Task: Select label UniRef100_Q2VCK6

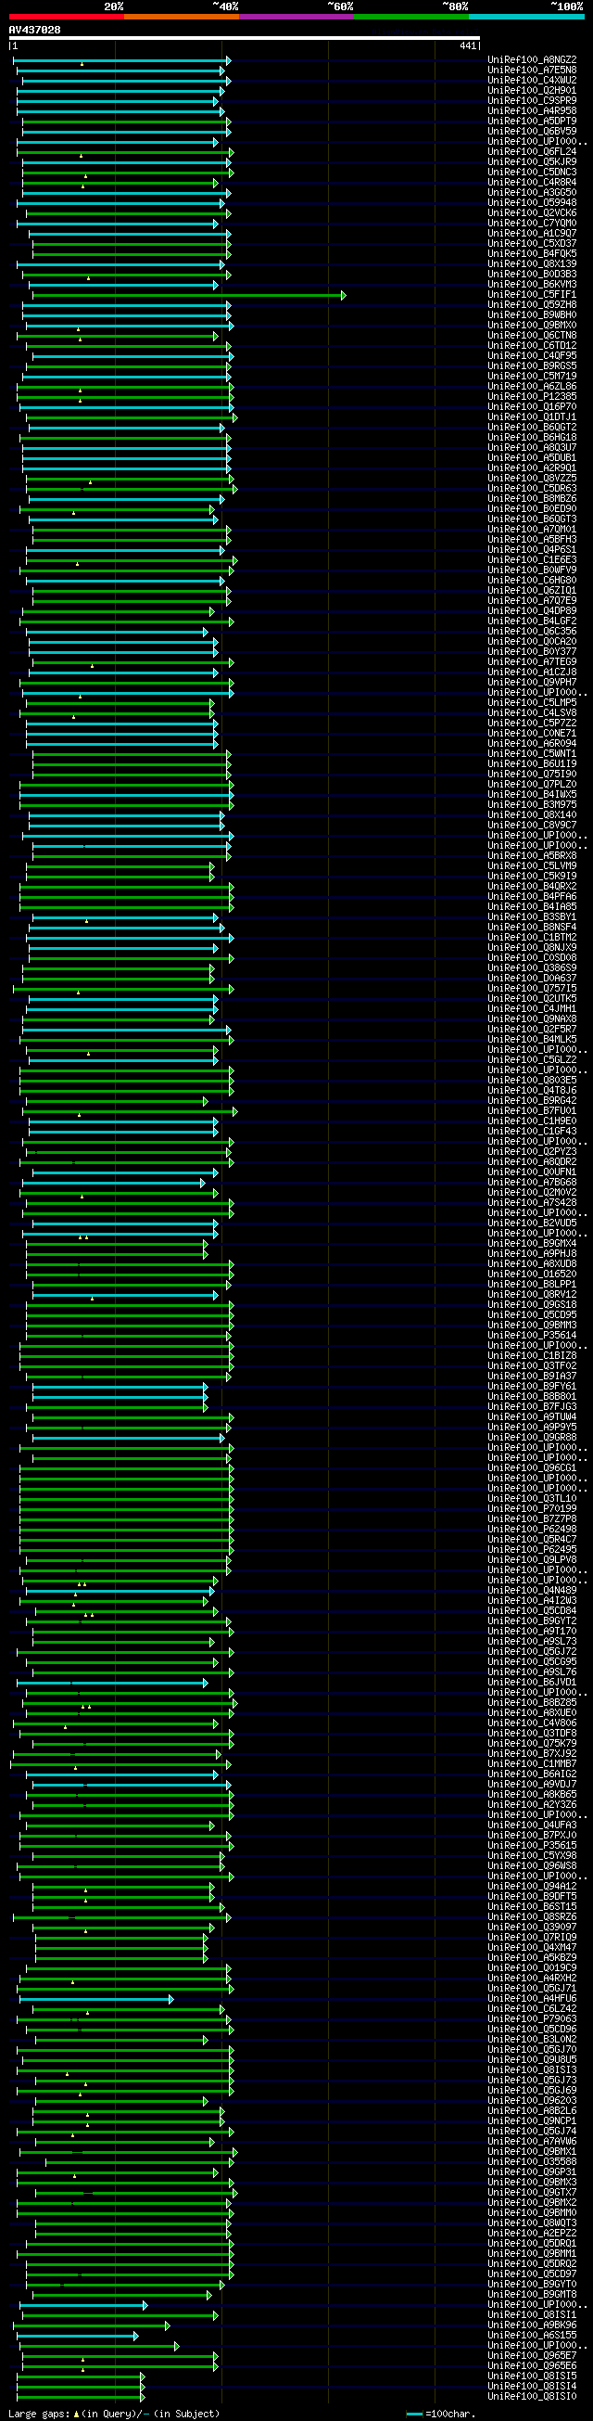Action: click(532, 213)
